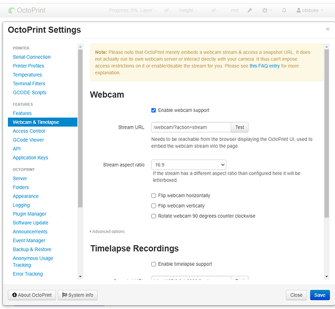
Task: Check Flip webcam vertically
Action: coord(154,206)
